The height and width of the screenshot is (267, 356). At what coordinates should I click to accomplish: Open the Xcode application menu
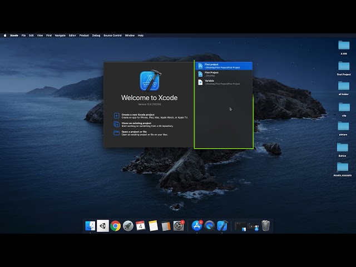14,36
